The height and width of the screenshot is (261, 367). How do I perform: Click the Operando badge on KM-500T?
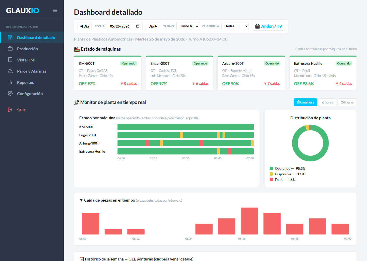coord(128,63)
